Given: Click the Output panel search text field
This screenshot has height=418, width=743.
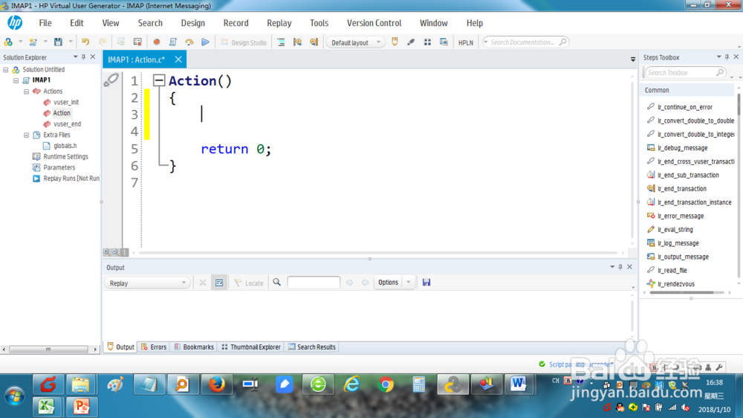Looking at the screenshot, I should [314, 283].
